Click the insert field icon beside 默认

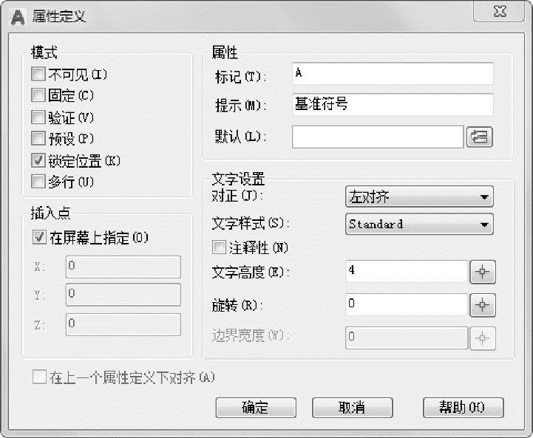(479, 137)
